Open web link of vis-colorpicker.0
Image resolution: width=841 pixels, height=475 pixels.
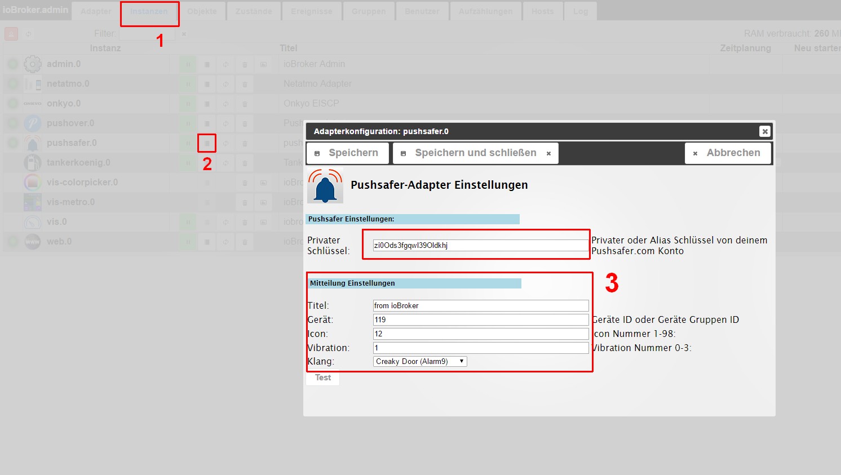263,183
